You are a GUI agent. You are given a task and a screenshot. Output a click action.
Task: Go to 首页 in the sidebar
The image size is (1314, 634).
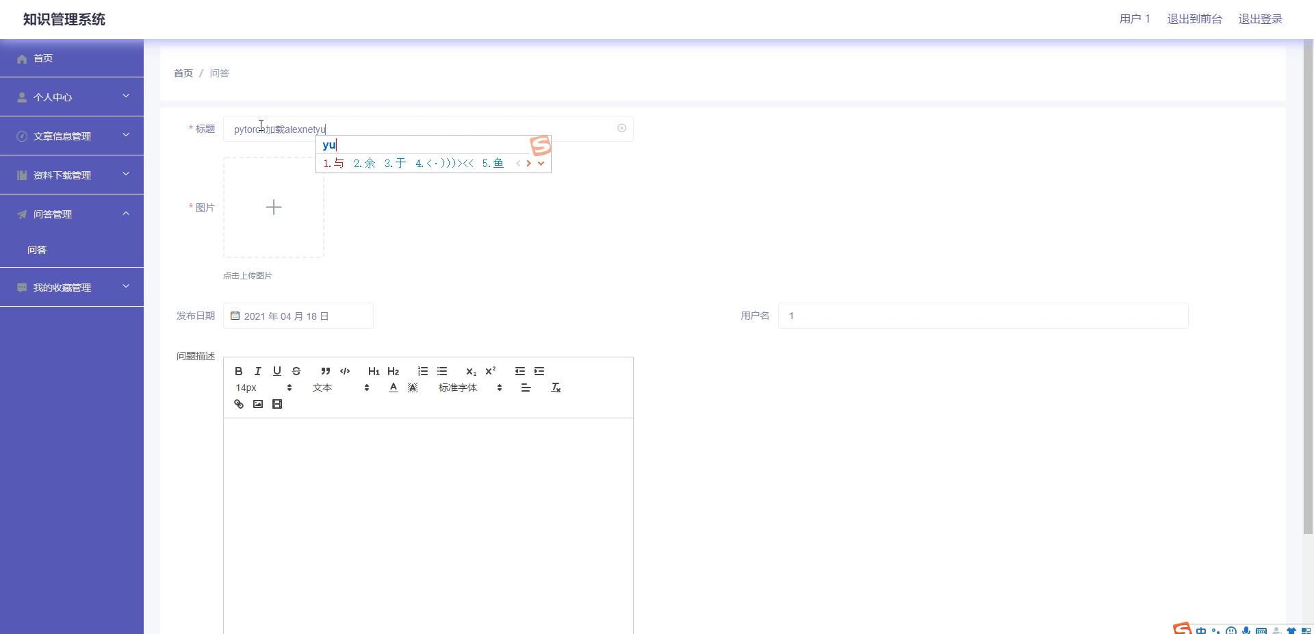(x=43, y=58)
